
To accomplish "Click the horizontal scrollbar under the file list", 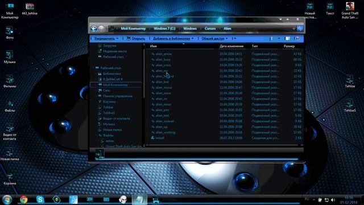I will coord(223,146).
